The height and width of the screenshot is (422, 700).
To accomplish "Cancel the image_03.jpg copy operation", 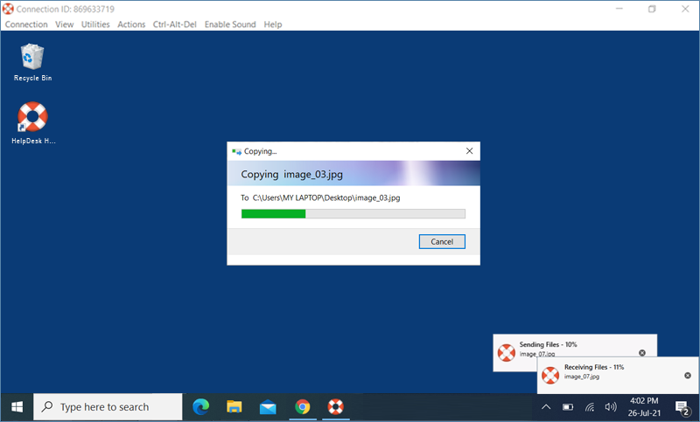I will [x=442, y=241].
